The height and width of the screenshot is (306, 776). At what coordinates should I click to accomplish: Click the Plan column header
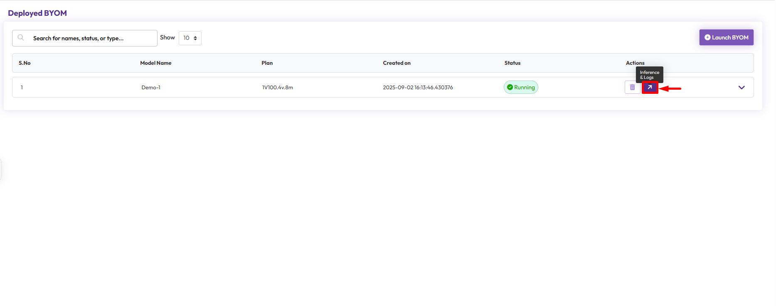coord(267,63)
